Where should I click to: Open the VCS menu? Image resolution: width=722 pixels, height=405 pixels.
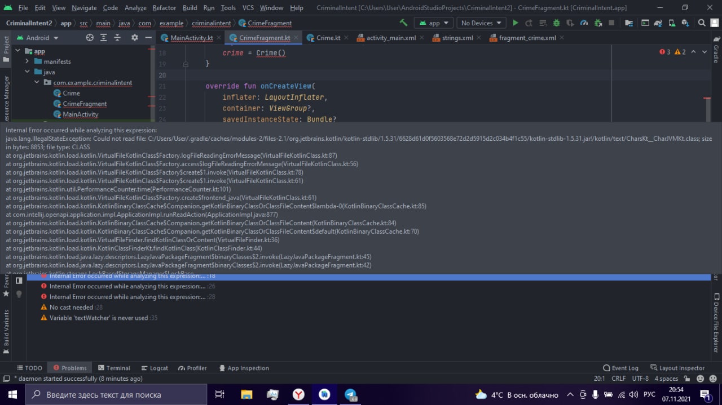[x=248, y=8]
